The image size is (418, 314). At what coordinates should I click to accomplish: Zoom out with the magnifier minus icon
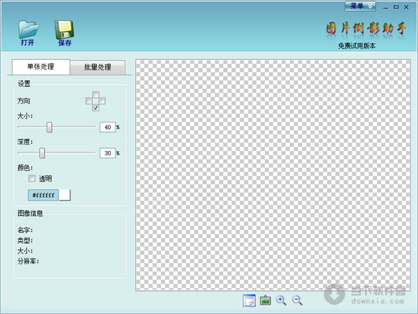(x=297, y=300)
